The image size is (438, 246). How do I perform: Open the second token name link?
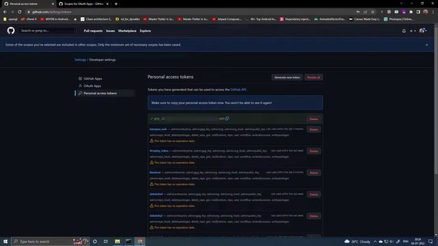pyautogui.click(x=158, y=129)
